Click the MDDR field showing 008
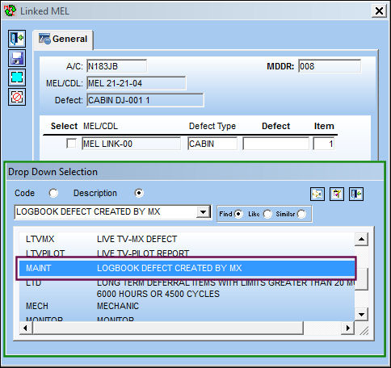391x368 pixels. click(x=330, y=66)
